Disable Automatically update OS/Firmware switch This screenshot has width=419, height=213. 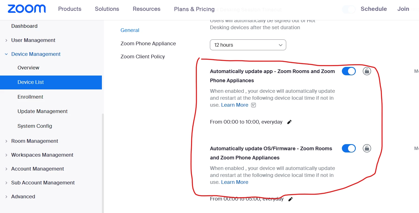click(349, 149)
